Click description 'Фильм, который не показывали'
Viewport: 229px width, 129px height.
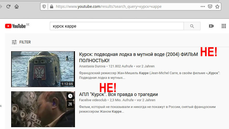pos(147,109)
